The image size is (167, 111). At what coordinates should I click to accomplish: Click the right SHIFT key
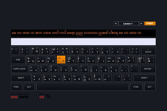tap(144, 78)
